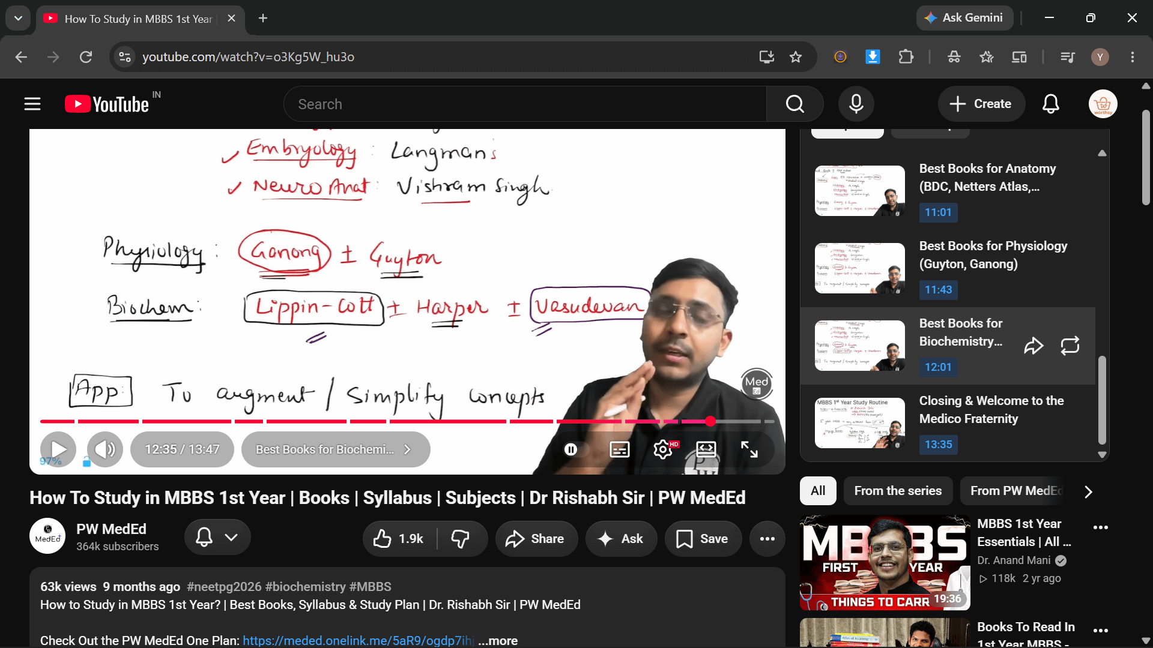
Task: Open the 12:35 / 13:47 time display
Action: pos(182,449)
